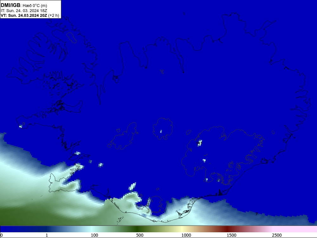This screenshot has height=238, width=317.
Task: Click the legend label '2500'
Action: 277,235
